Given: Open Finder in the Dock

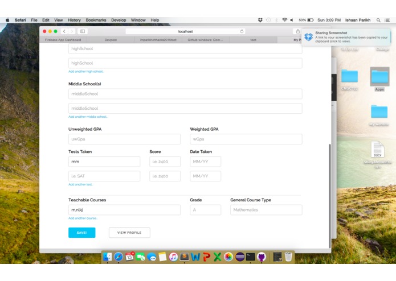Looking at the screenshot, I should (108, 257).
